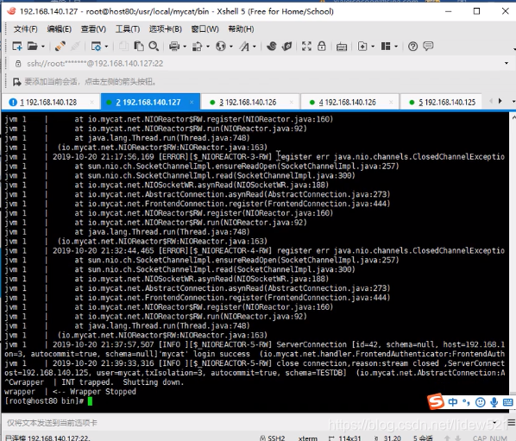Click the file transfer icon
The image size is (516, 441).
(197, 47)
